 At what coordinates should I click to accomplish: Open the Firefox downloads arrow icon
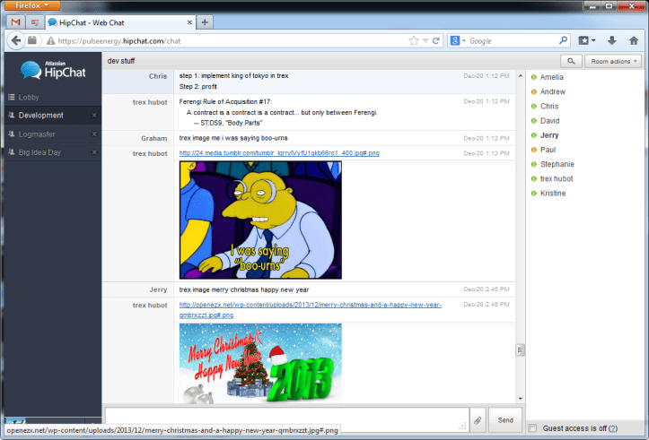click(x=611, y=40)
